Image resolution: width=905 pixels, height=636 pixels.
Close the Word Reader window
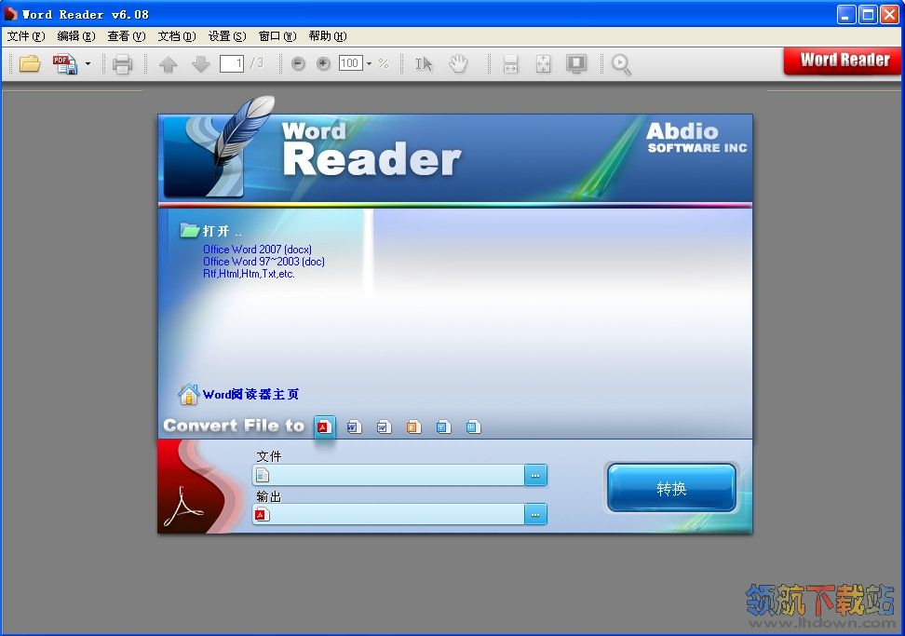click(889, 14)
